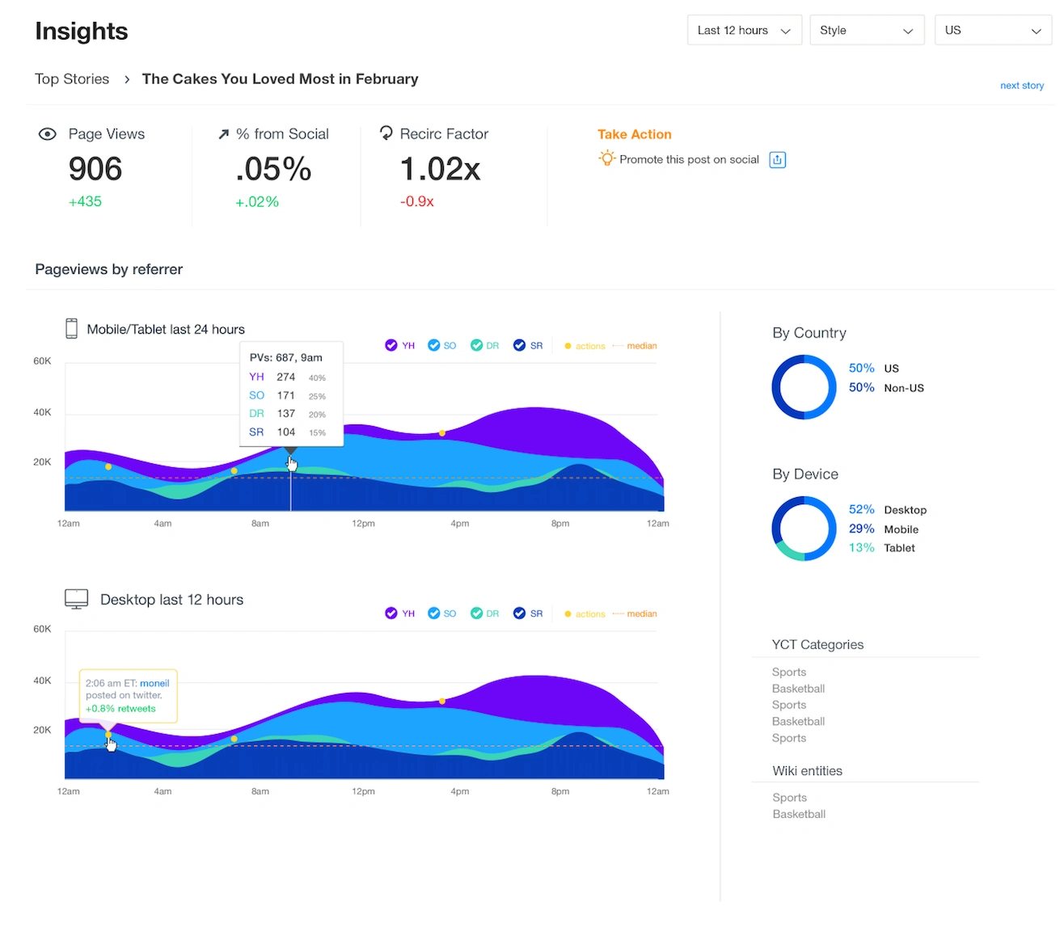Click the 29% Mobile device entry
Viewport: 1064px width, 940px height.
coord(884,529)
